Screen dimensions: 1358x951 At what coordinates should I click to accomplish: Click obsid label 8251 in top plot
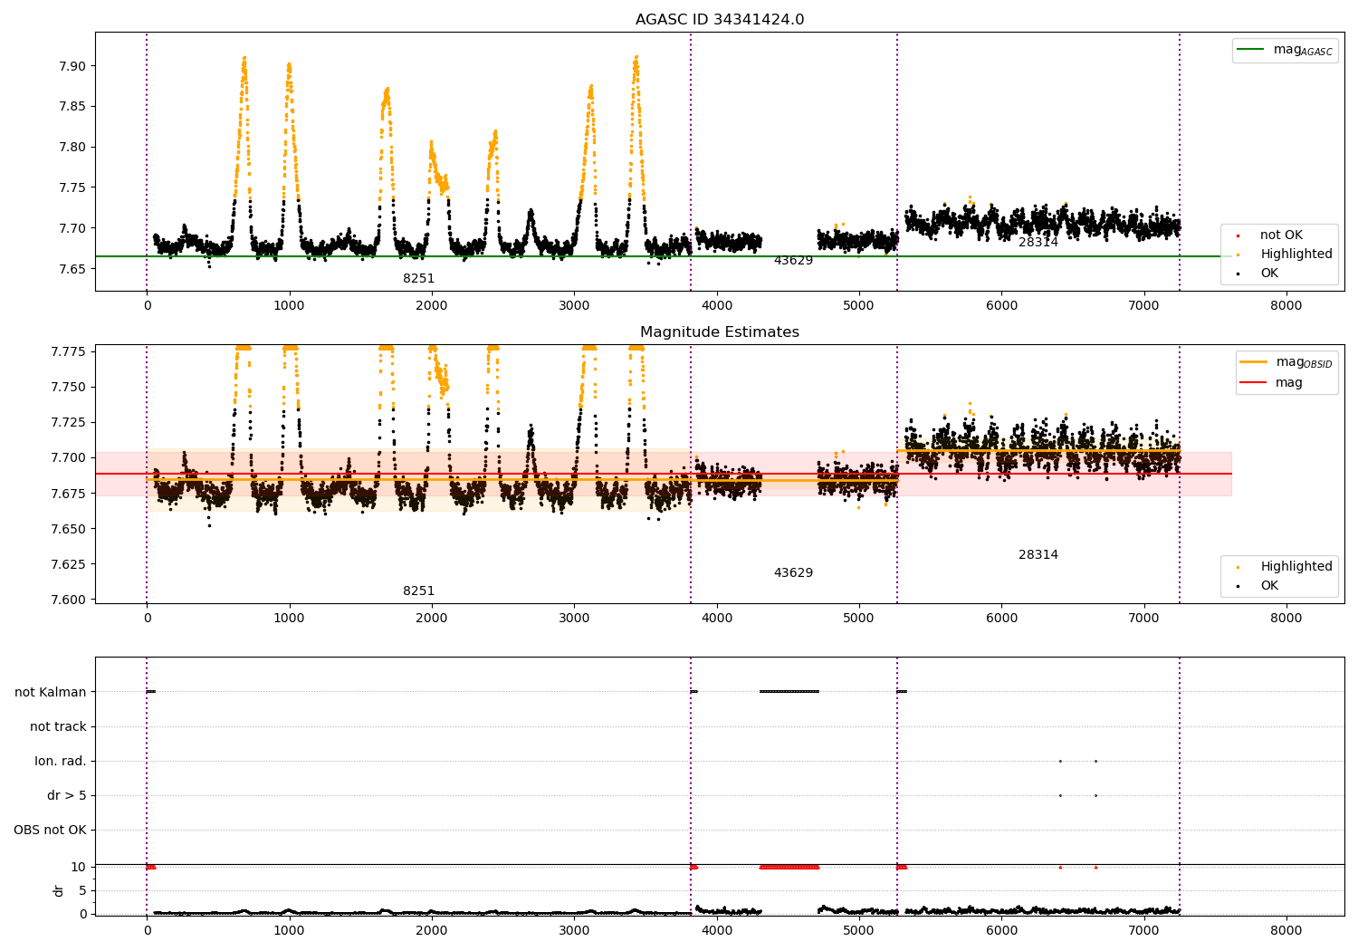click(x=418, y=279)
